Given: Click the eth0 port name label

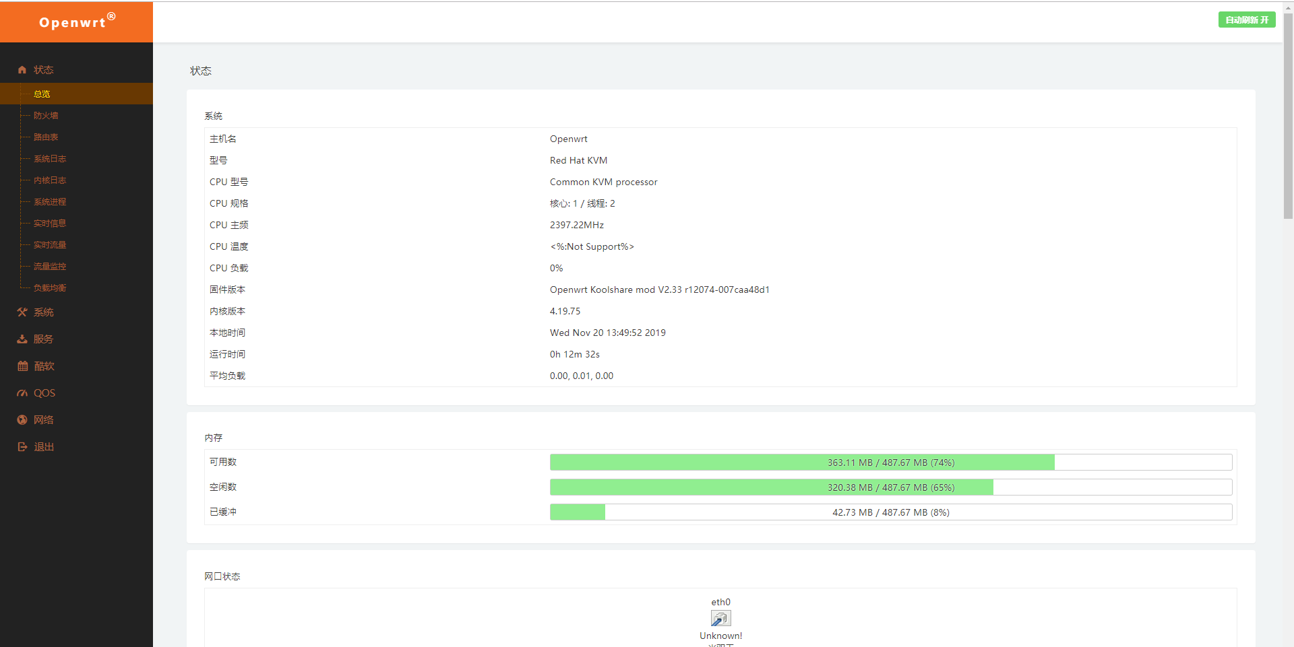Looking at the screenshot, I should click(720, 602).
